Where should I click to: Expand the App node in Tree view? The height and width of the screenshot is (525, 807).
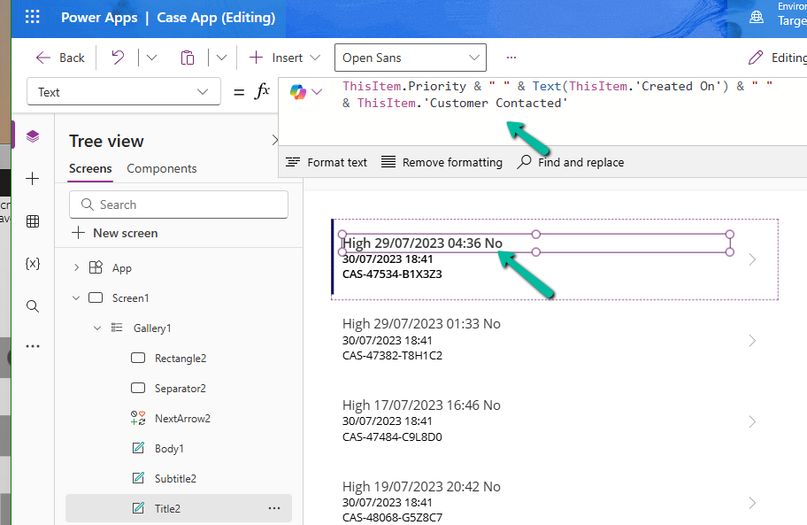[76, 266]
